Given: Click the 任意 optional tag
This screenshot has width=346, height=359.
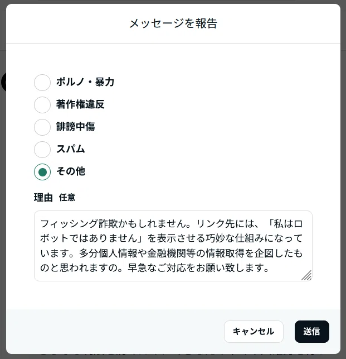Looking at the screenshot, I should [67, 197].
